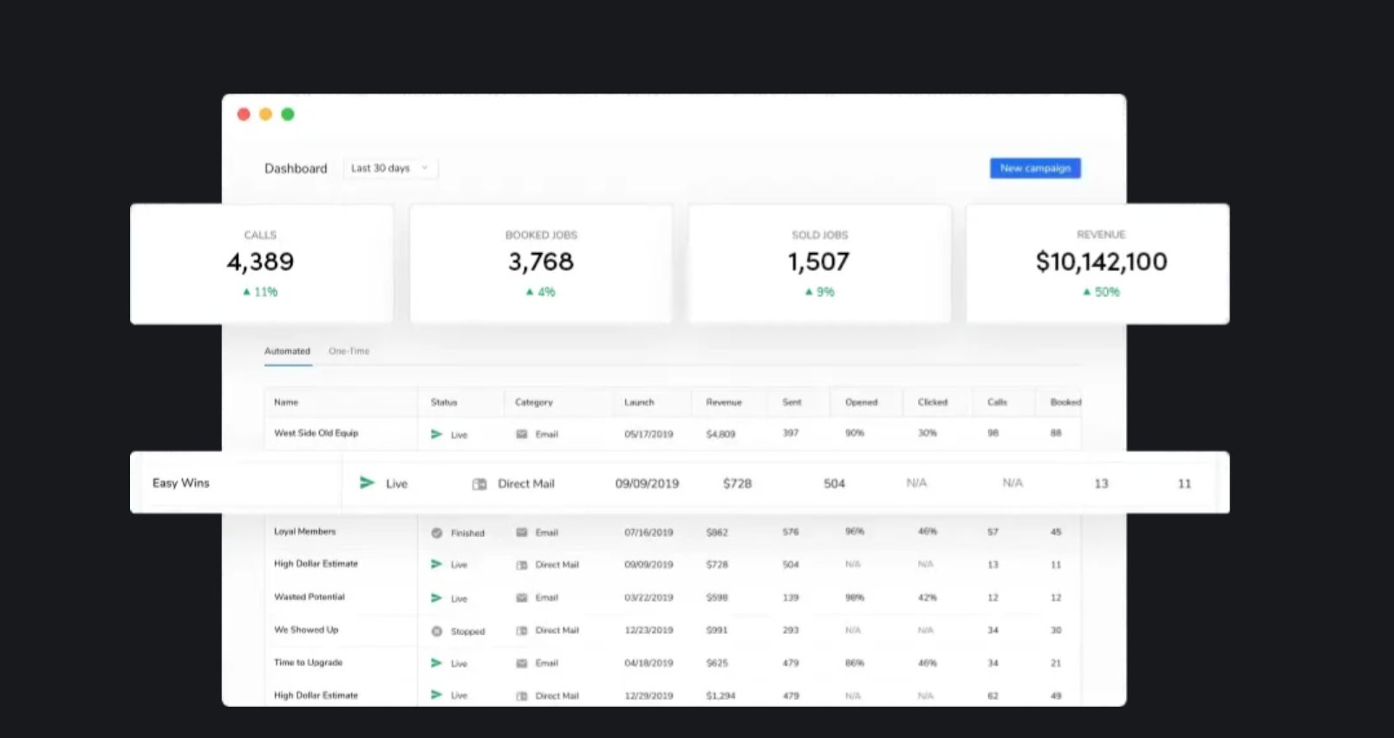Click the Revenue summary card
This screenshot has height=738, width=1394.
1098,264
